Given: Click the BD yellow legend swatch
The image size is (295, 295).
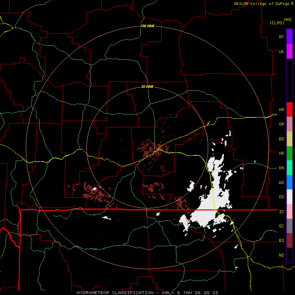Looking at the screenshot, I should (x=289, y=139).
